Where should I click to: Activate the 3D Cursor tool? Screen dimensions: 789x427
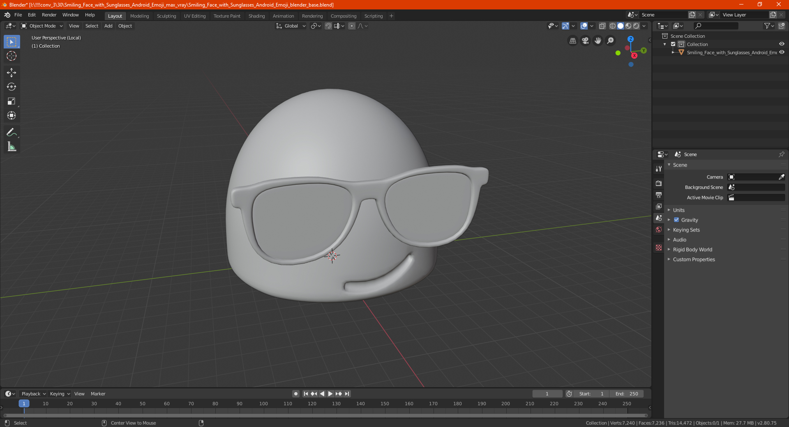coord(12,56)
